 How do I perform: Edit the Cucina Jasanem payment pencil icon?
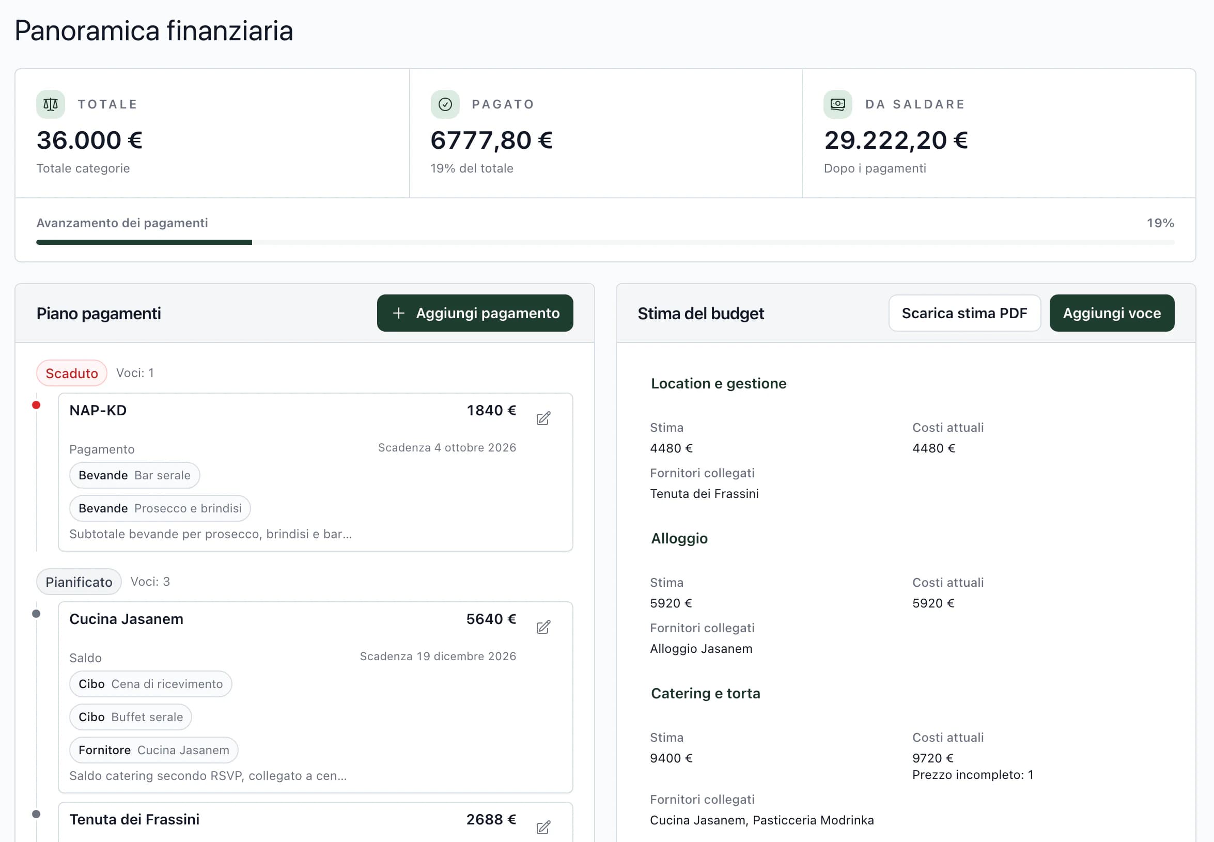[543, 627]
